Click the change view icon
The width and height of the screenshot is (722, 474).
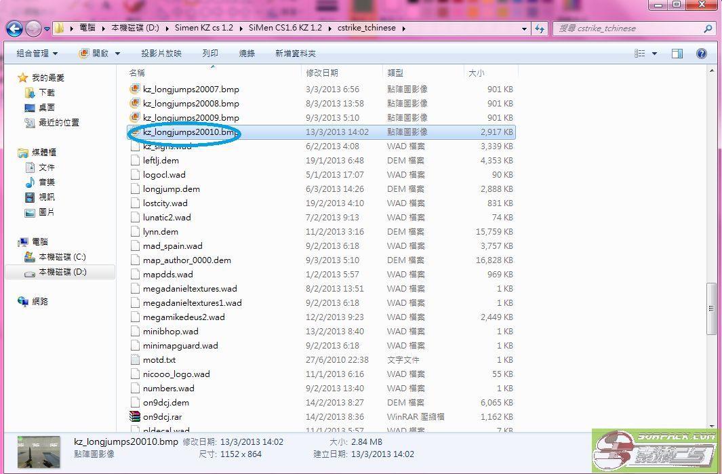tap(639, 54)
